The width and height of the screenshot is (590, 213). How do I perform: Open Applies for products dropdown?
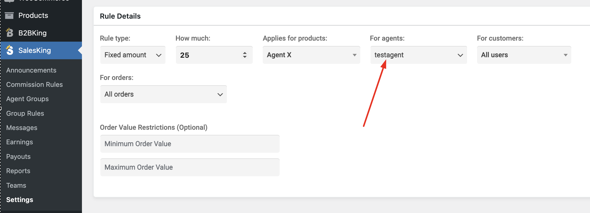pos(311,55)
